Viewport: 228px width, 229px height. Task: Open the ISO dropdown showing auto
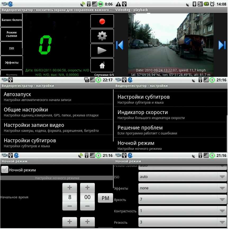[183, 177]
